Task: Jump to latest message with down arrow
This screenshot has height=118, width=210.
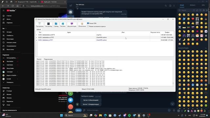Action: click(x=172, y=104)
